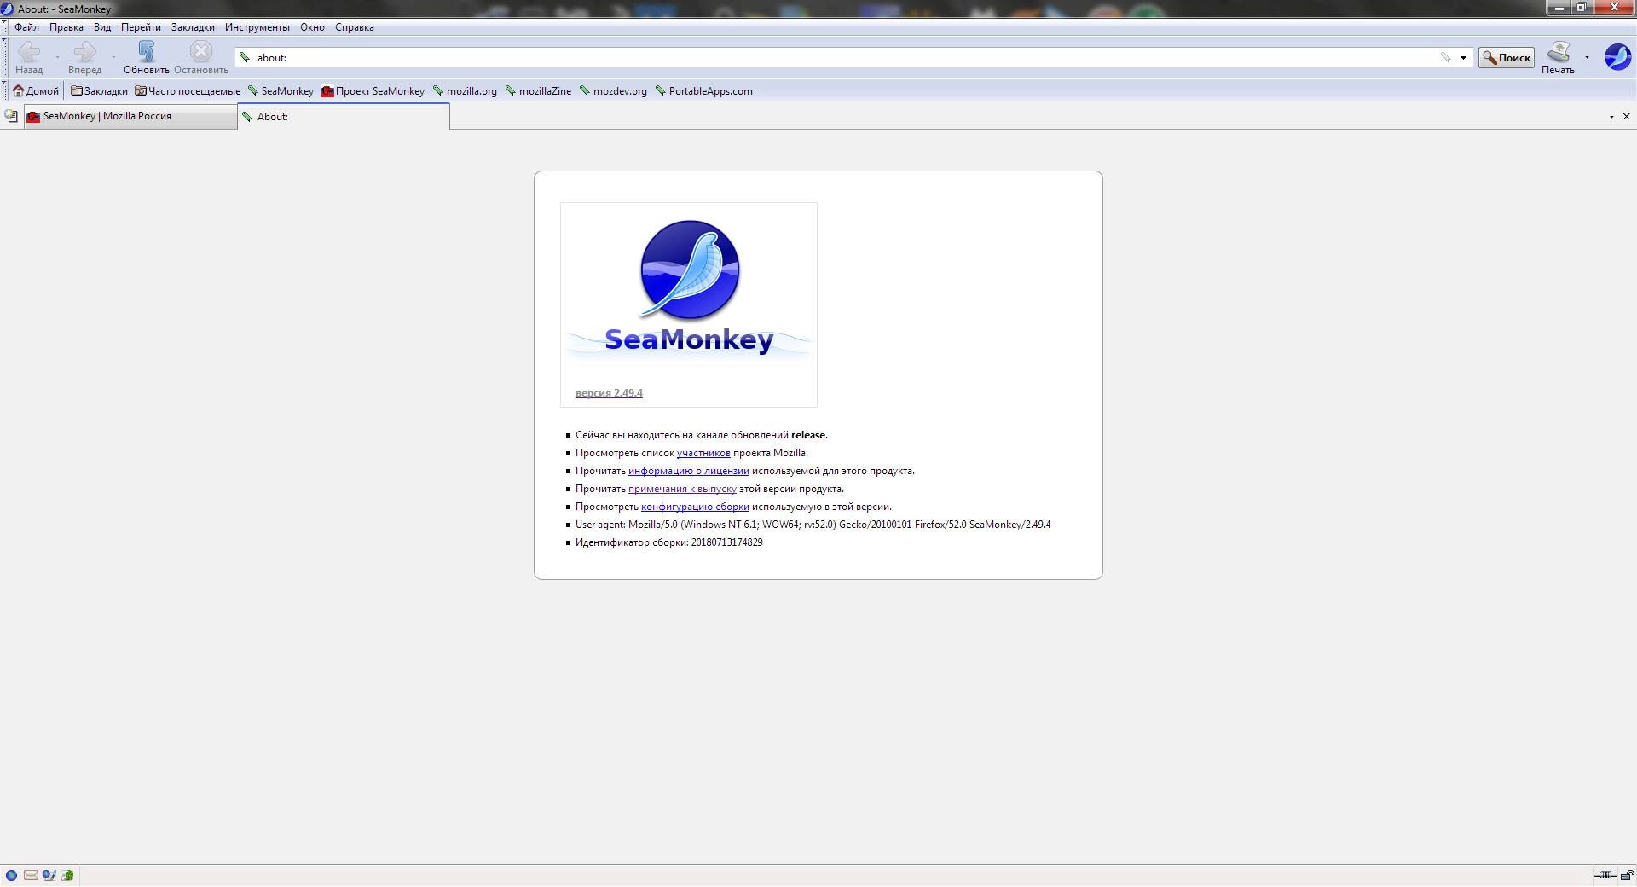Click the User agent string text

pyautogui.click(x=813, y=525)
